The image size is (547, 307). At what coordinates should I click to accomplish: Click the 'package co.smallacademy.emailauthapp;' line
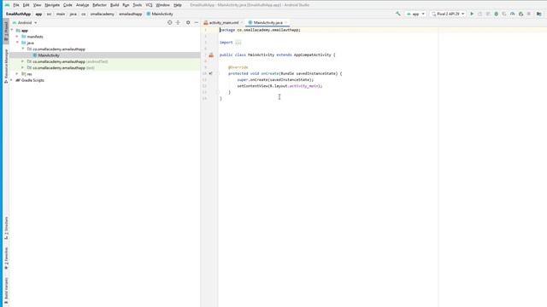point(260,30)
